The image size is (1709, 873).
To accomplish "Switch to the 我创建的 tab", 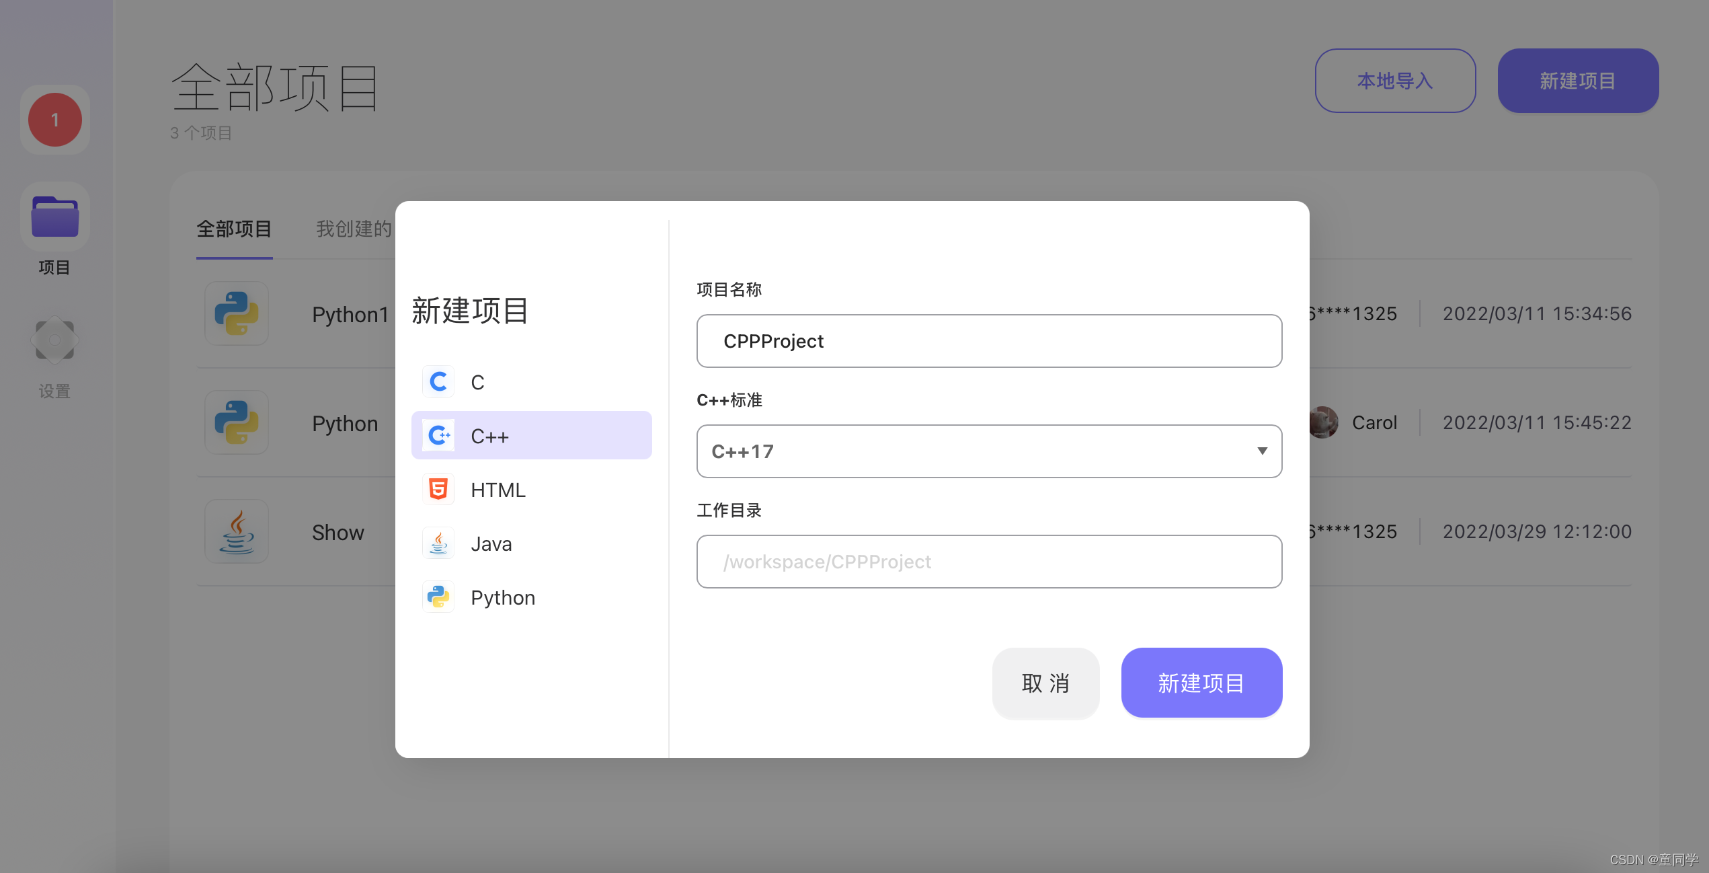I will (354, 229).
